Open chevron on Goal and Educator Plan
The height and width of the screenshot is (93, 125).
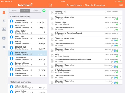(x=120, y=61)
